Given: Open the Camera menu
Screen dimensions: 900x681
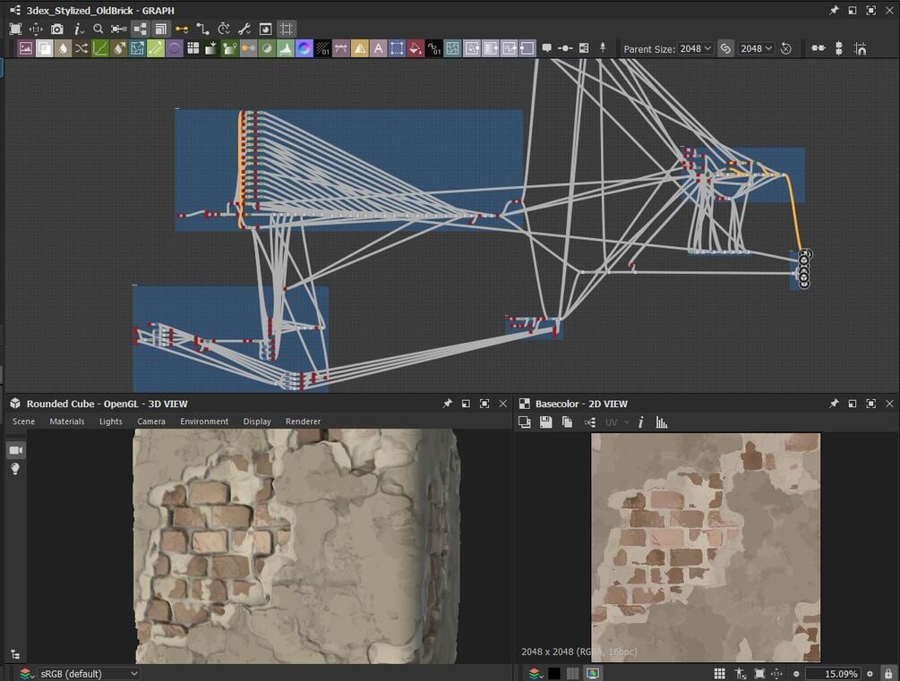Looking at the screenshot, I should tap(151, 421).
